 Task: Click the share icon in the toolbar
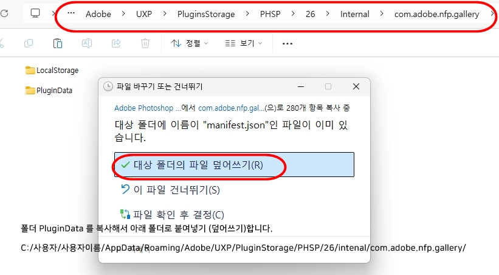pyautogui.click(x=116, y=43)
